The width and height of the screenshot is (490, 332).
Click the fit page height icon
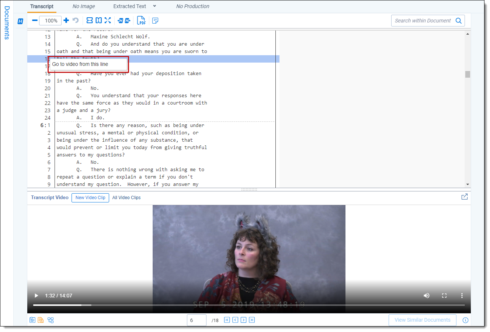pos(98,21)
